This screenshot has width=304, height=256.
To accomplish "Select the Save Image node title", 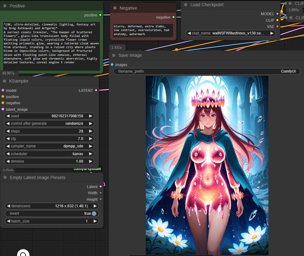I will coord(130,55).
